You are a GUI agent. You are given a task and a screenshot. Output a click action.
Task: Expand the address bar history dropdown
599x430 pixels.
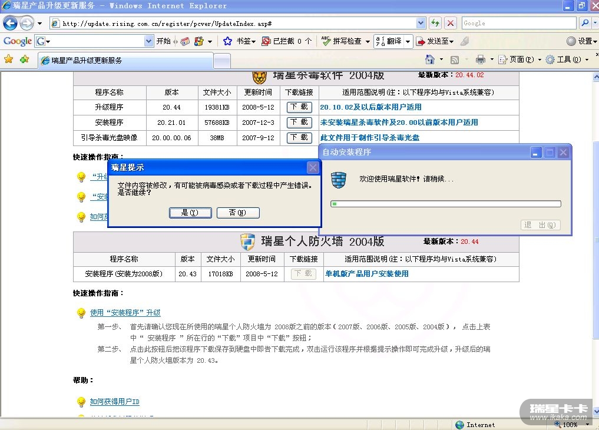pyautogui.click(x=421, y=24)
